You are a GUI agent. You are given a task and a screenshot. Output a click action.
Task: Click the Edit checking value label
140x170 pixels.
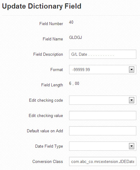[x=46, y=116]
